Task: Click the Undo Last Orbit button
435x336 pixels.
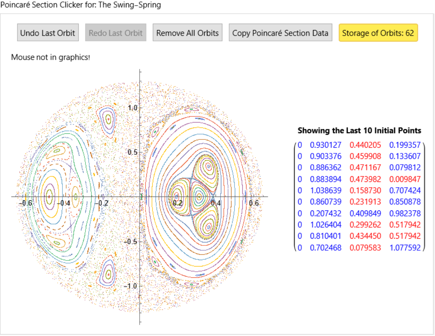Action: 48,33
